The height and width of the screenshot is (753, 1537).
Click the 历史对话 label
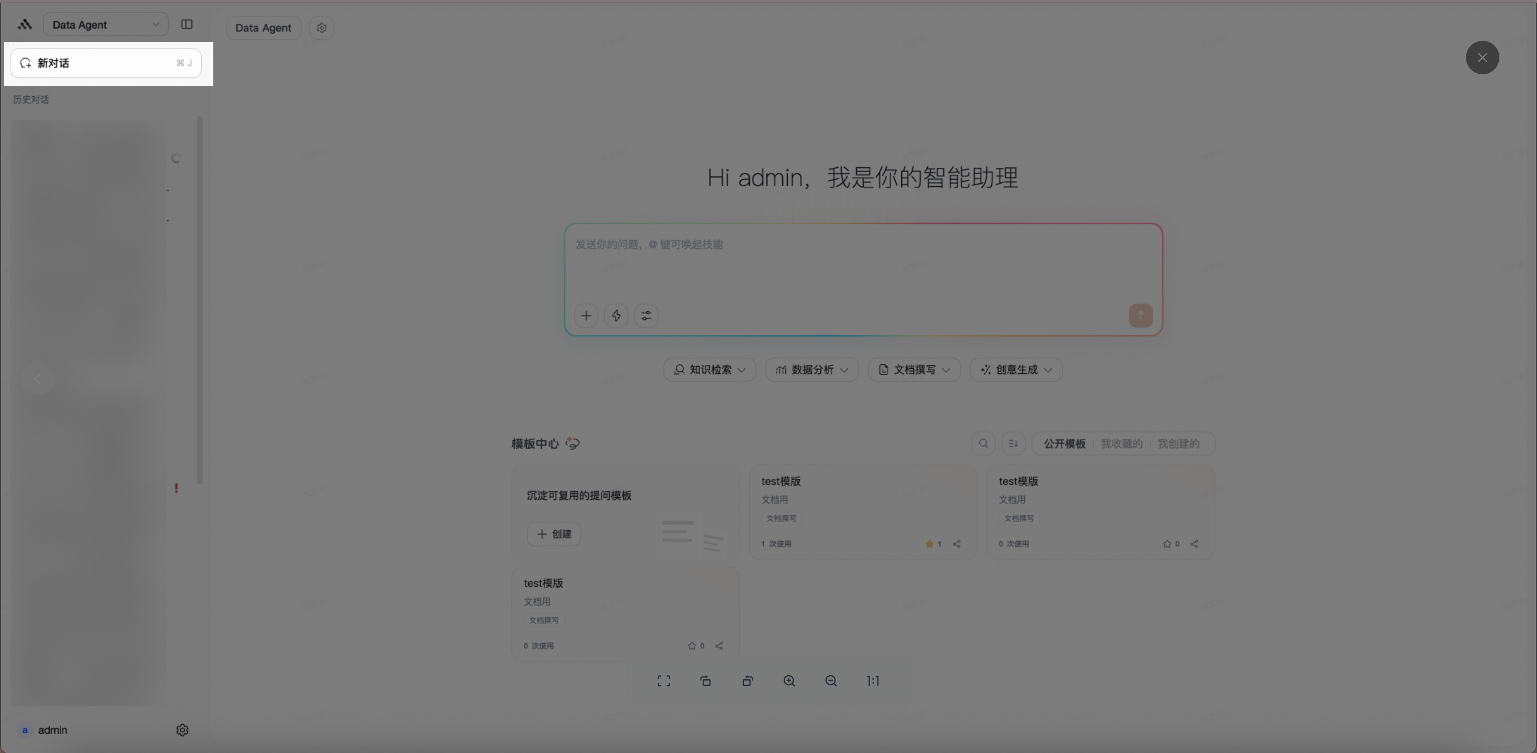31,100
